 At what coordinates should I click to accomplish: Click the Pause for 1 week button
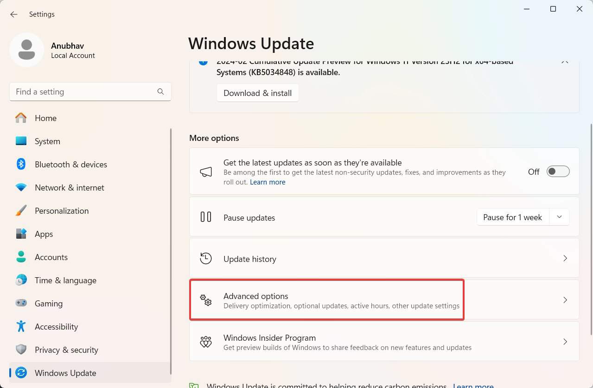(512, 217)
